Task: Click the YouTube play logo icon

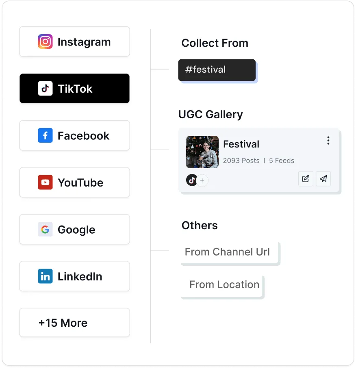Action: (45, 182)
